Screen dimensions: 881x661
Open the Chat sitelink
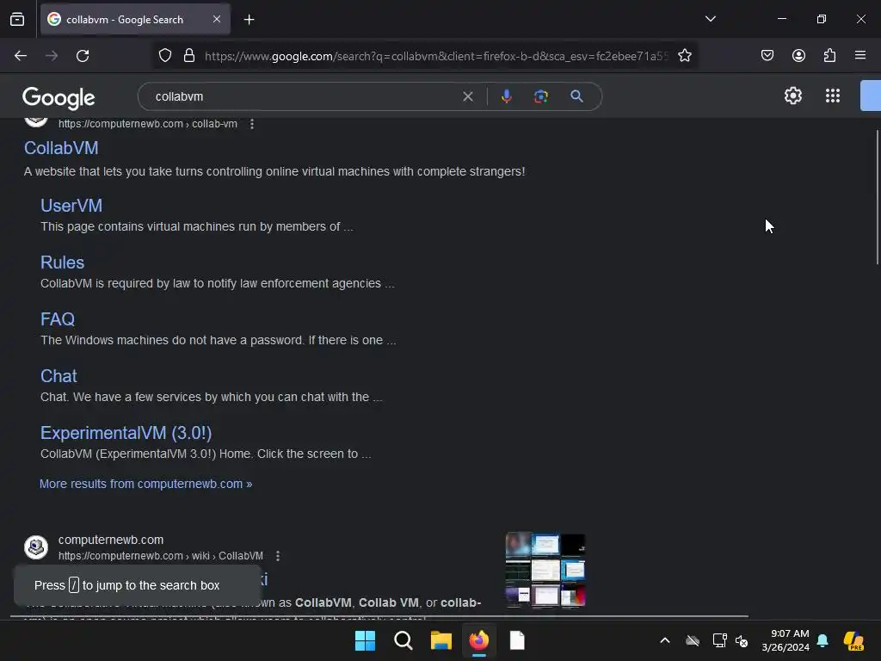click(x=59, y=376)
